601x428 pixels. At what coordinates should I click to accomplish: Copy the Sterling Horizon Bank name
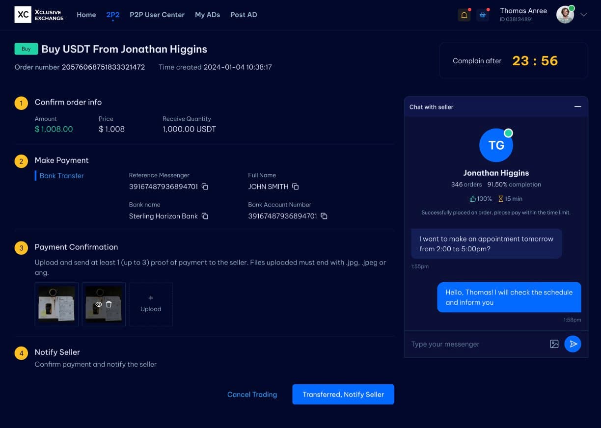205,216
